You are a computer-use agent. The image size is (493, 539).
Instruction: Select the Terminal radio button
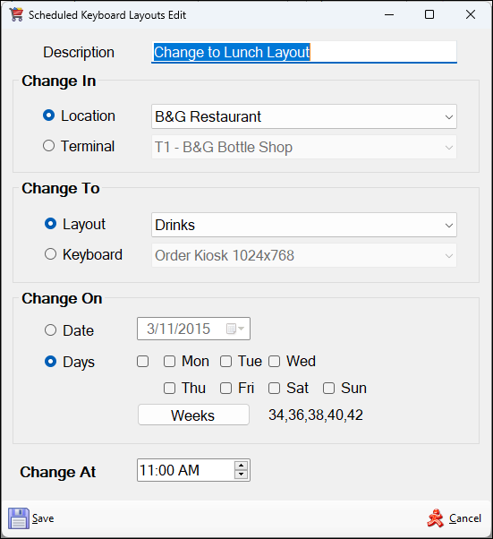click(49, 146)
